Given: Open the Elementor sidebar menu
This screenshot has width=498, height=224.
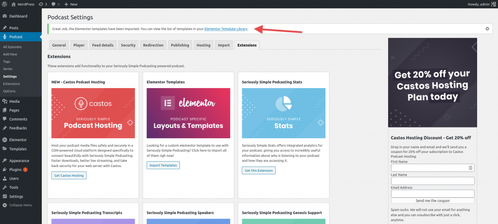Looking at the screenshot, I should click(18, 140).
